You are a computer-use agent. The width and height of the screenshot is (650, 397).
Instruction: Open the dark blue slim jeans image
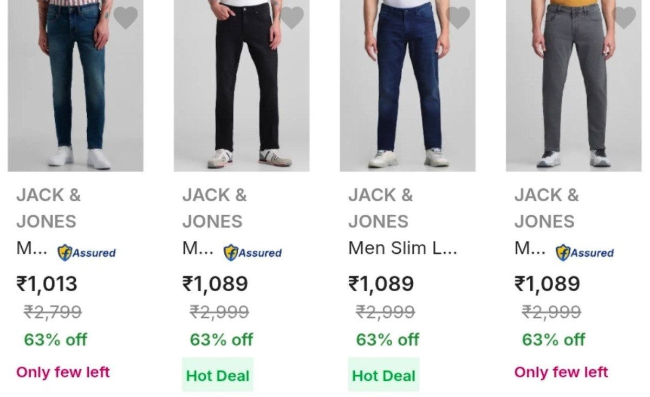(x=406, y=87)
